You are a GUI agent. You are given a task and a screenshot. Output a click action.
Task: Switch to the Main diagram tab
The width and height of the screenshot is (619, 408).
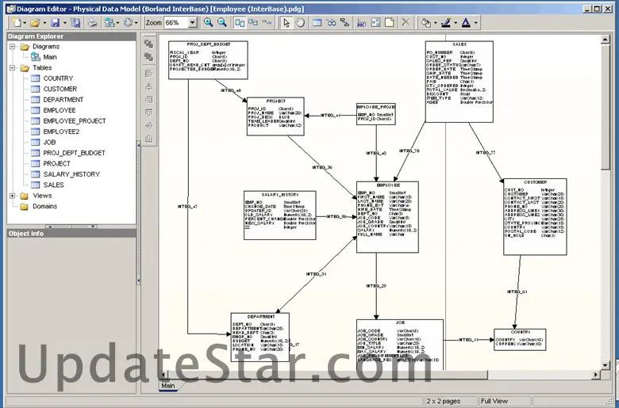(167, 386)
